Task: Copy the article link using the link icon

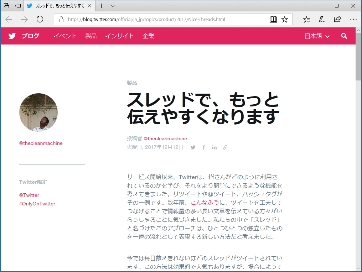Action: (225, 147)
